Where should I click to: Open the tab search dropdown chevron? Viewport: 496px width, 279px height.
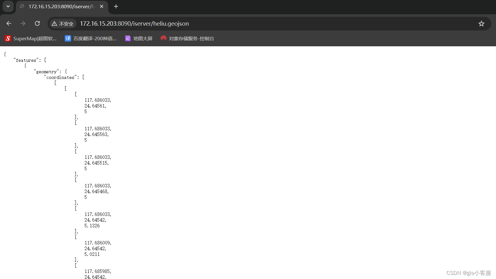click(8, 6)
